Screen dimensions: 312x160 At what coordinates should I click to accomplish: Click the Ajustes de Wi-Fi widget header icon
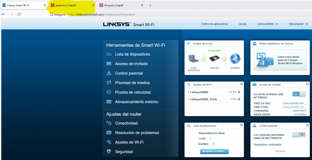point(189,85)
